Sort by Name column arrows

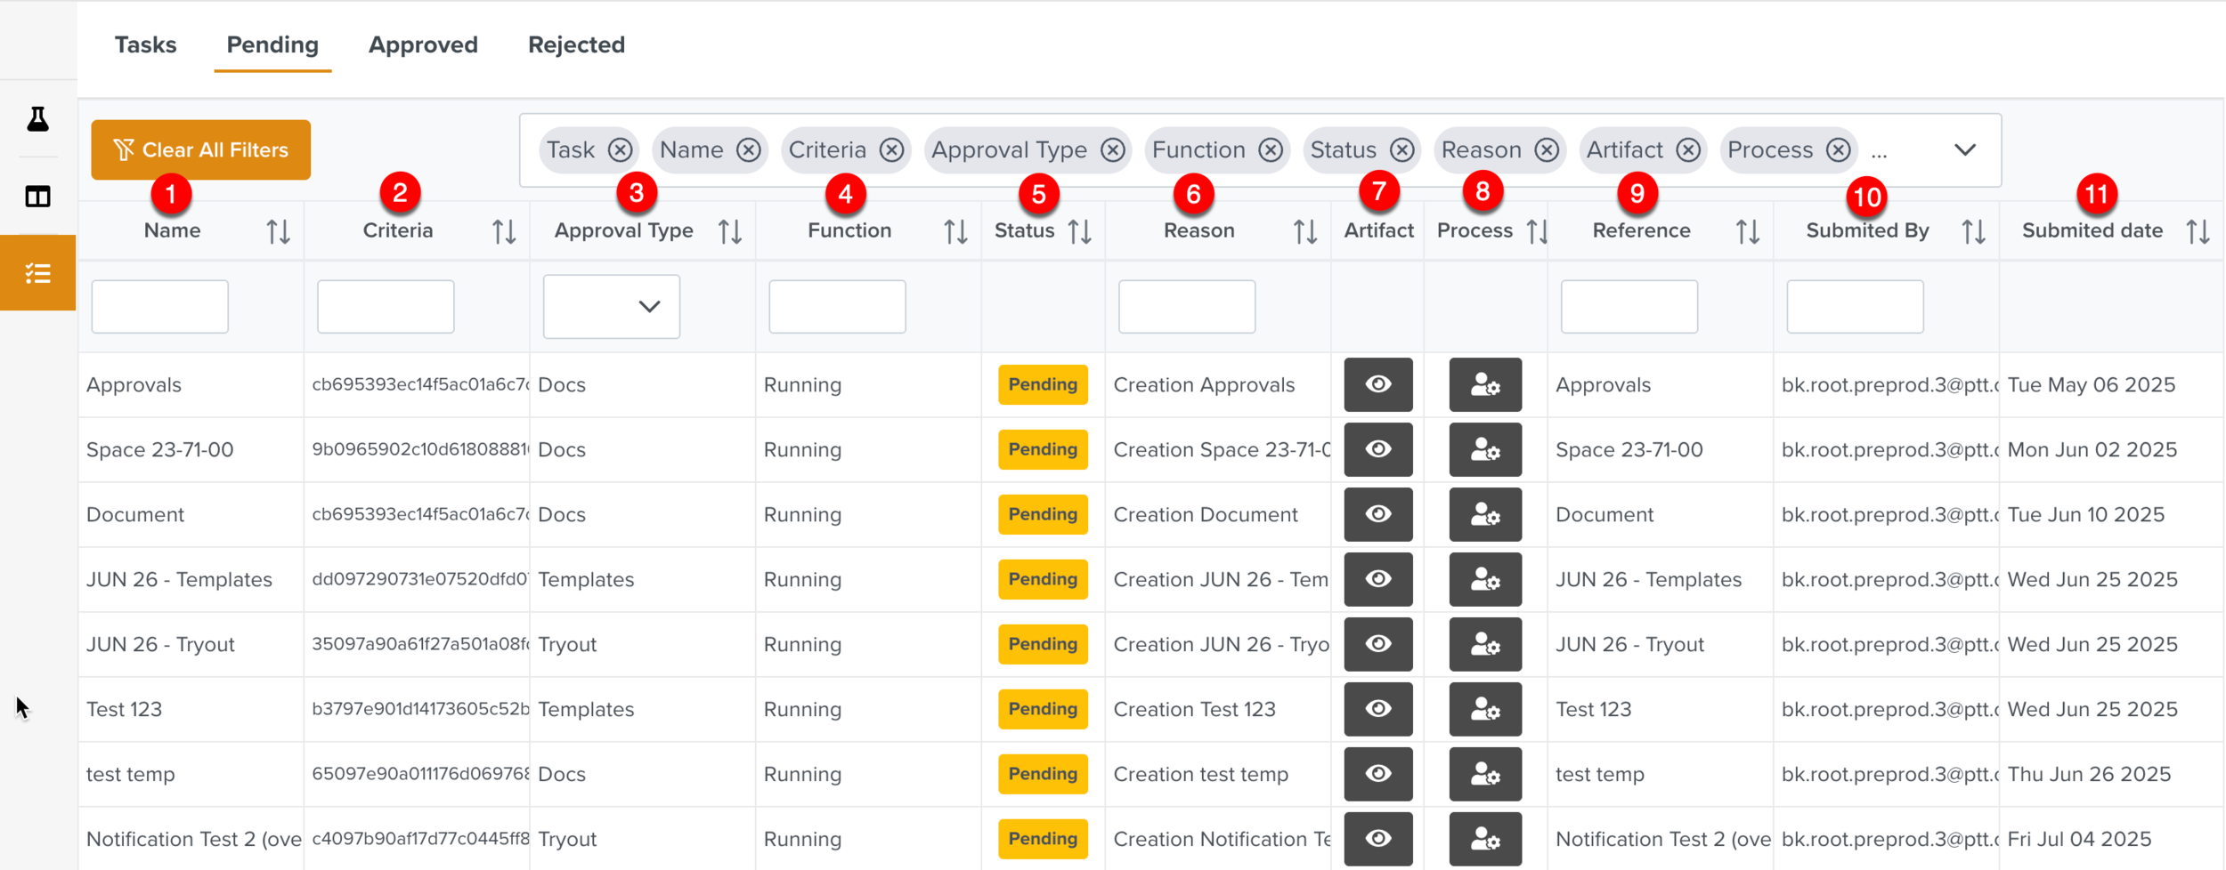point(278,232)
